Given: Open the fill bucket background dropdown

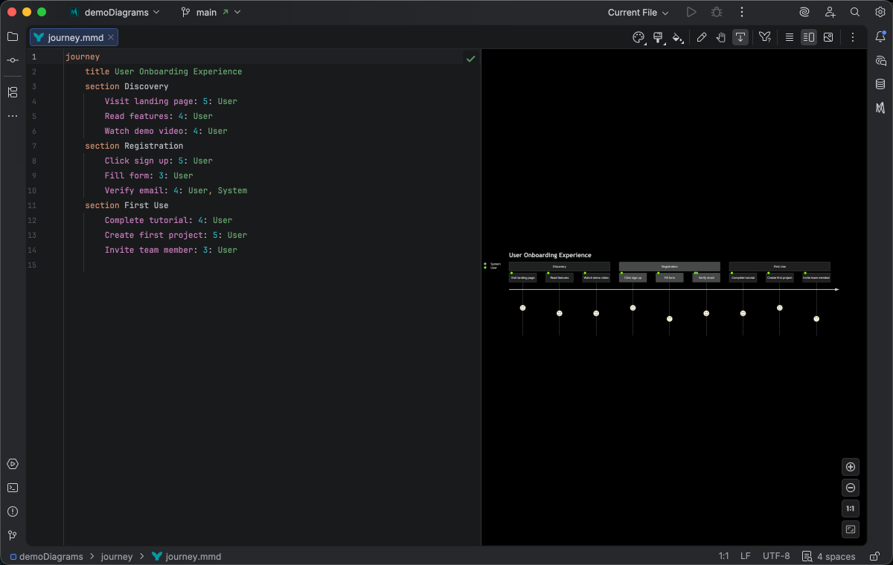Looking at the screenshot, I should [678, 37].
